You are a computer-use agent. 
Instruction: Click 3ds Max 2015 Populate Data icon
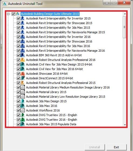coord(23,124)
